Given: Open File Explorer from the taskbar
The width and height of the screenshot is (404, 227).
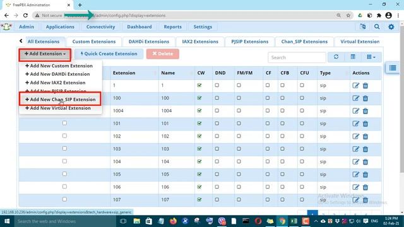Looking at the screenshot, I should click(136, 221).
